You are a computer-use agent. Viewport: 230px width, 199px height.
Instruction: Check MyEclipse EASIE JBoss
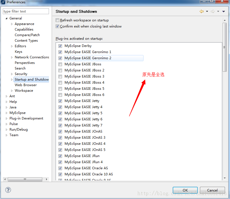(x=60, y=64)
